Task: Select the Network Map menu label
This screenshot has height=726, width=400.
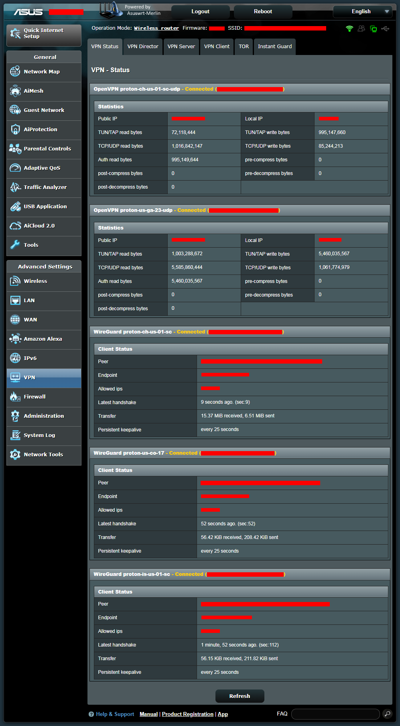Action: click(42, 71)
